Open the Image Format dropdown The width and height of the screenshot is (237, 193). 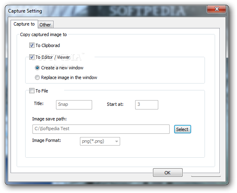point(100,142)
